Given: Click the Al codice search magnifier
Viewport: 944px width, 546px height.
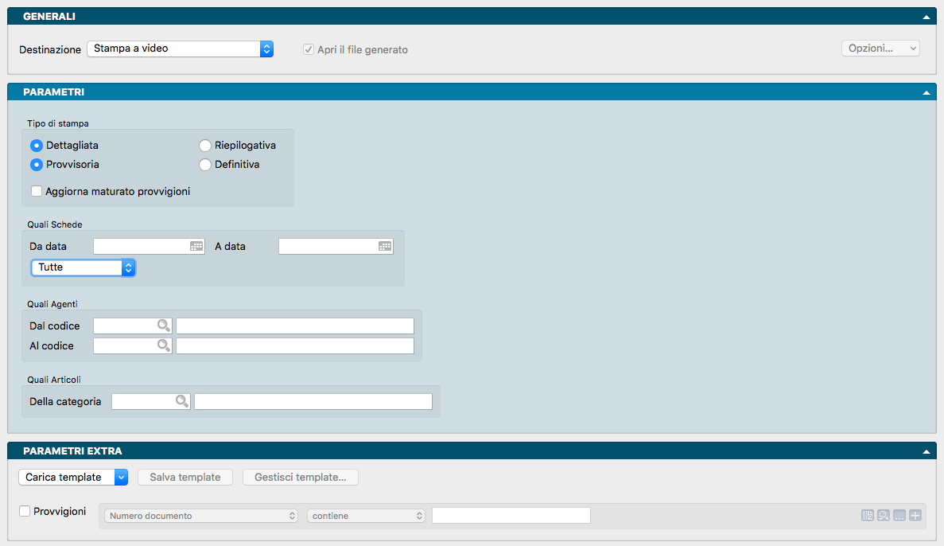Looking at the screenshot, I should click(164, 346).
